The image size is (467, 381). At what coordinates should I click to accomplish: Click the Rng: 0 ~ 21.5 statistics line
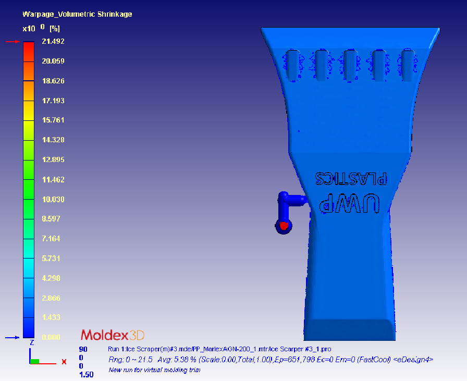tap(271, 360)
